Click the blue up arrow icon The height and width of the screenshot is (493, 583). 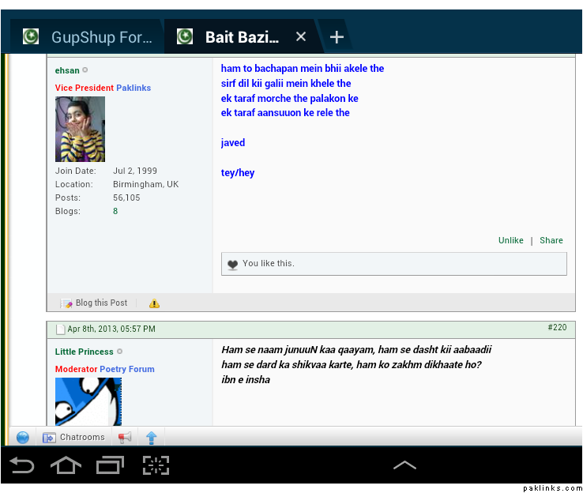[151, 438]
